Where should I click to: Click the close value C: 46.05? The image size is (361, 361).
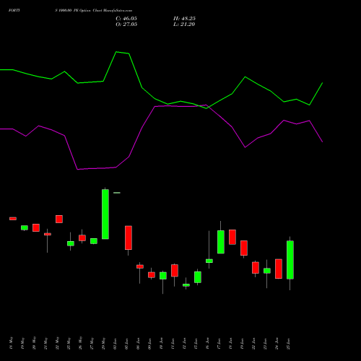pyautogui.click(x=126, y=19)
